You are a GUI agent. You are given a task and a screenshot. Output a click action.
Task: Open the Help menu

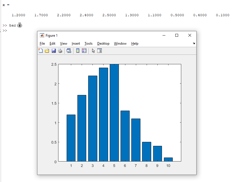pyautogui.click(x=135, y=44)
